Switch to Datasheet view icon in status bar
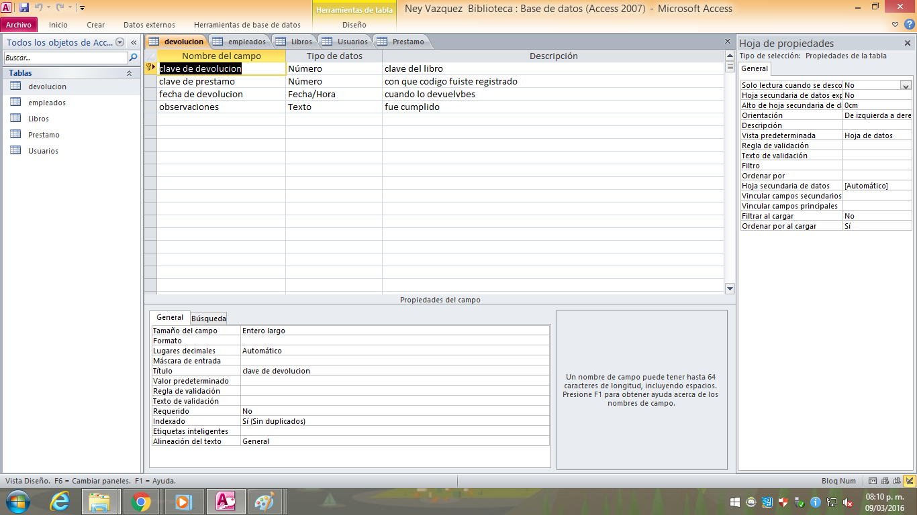Image resolution: width=917 pixels, height=515 pixels. tap(873, 481)
